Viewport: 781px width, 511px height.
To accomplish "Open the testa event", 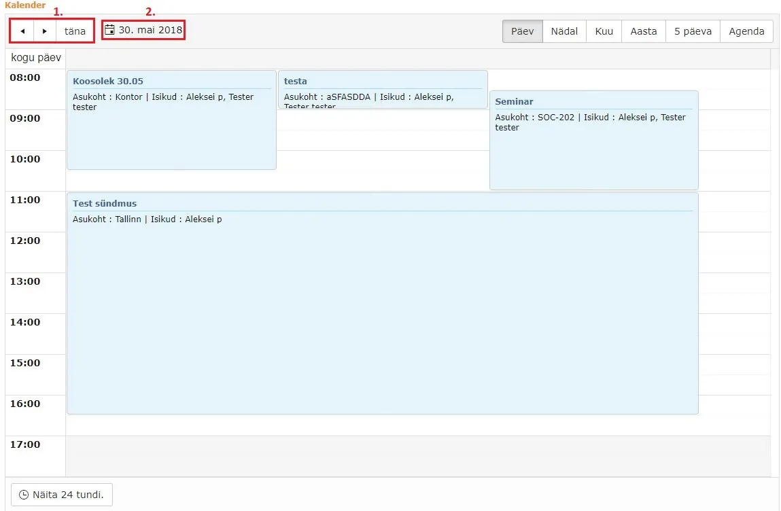I will pos(383,89).
